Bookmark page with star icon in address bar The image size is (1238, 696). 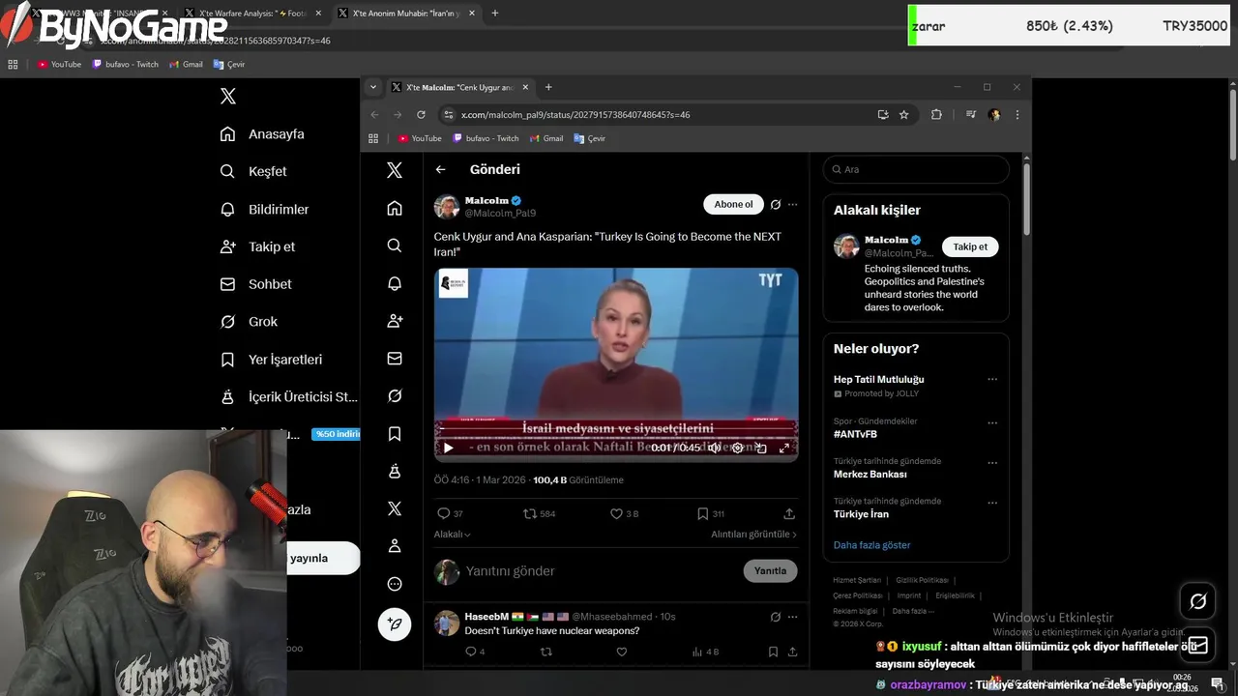[x=904, y=114]
